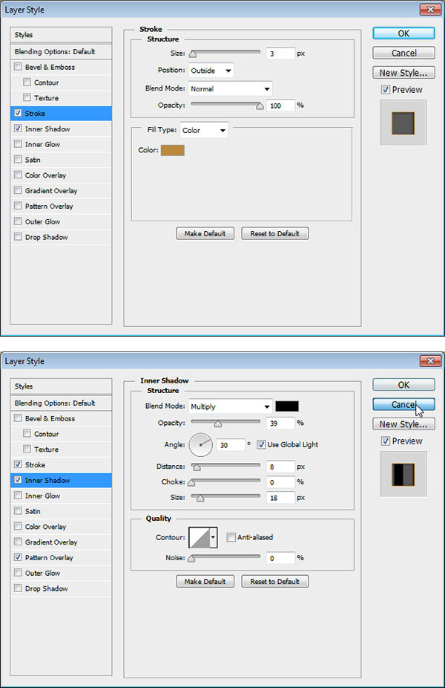Click Make Default in Inner Shadow dialog

point(205,581)
